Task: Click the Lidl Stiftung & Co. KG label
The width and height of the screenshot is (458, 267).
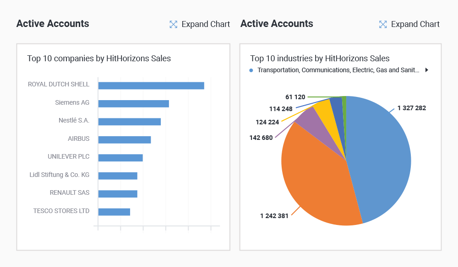Action: [59, 175]
